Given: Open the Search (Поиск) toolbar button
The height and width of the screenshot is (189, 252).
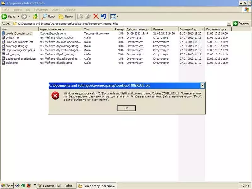Looking at the screenshot, I should tap(49, 16).
